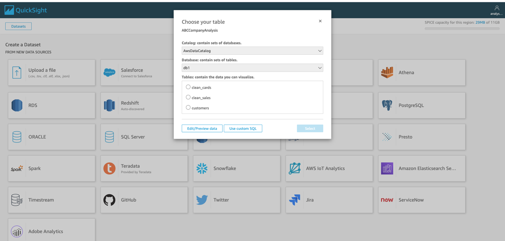Click the SPICE capacity progress bar
The height and width of the screenshot is (241, 505).
462,29
